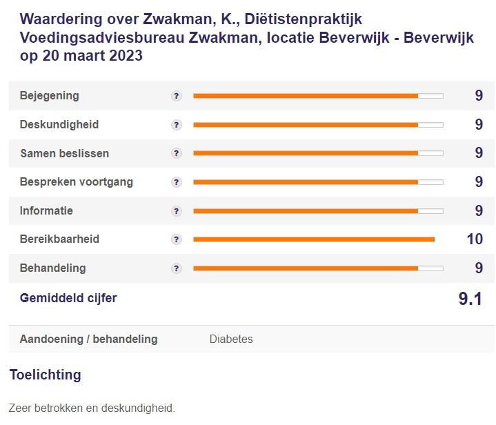
Task: Click the Bereikbaarheid score of 10
Action: coord(474,239)
